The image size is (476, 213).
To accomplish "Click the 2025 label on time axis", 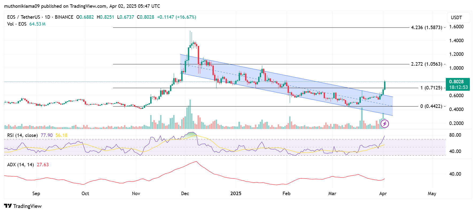I will tap(236, 194).
